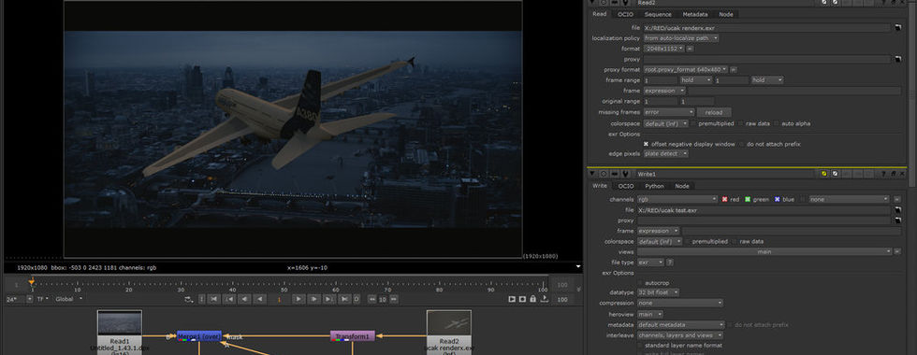The width and height of the screenshot is (917, 355).
Task: Switch to Read2 Node tab
Action: pos(726,15)
